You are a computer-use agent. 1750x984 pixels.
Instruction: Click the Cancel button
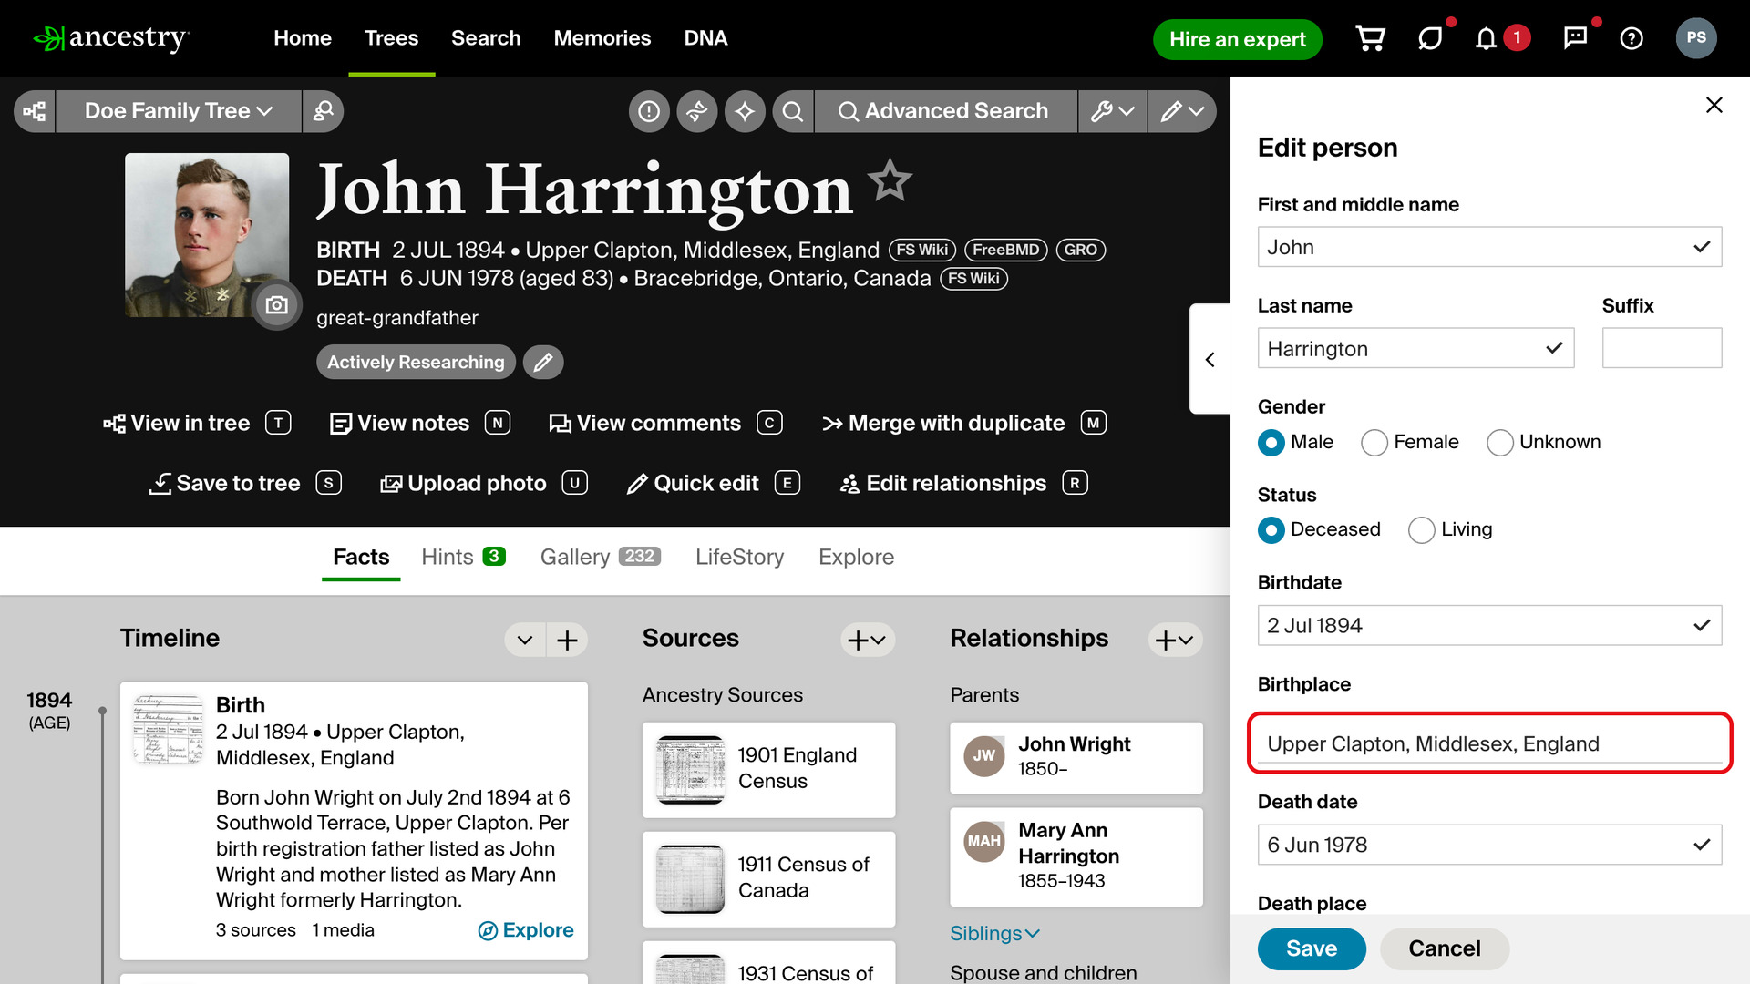[x=1445, y=948]
